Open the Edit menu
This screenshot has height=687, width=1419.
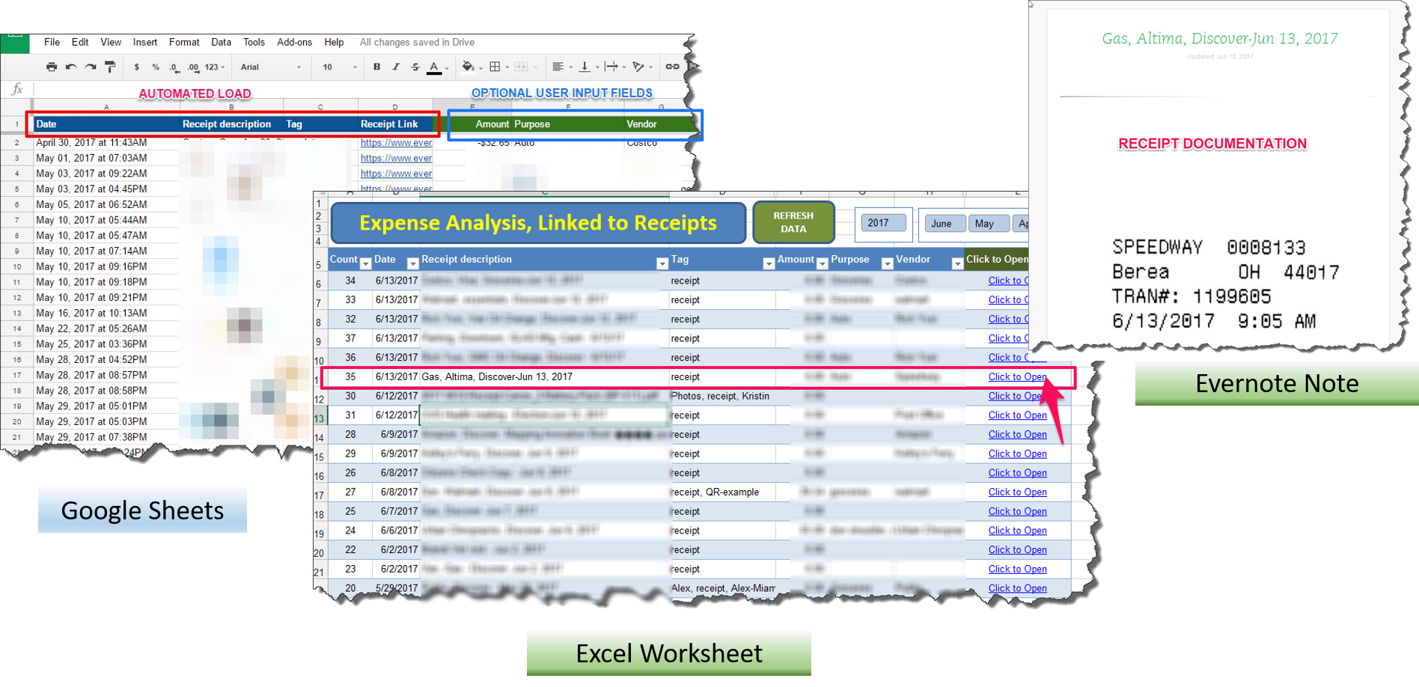tap(80, 43)
